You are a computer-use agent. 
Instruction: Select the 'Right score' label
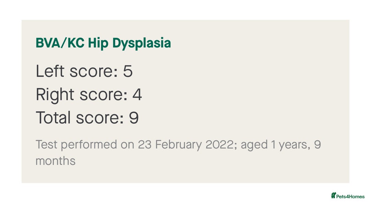click(82, 94)
